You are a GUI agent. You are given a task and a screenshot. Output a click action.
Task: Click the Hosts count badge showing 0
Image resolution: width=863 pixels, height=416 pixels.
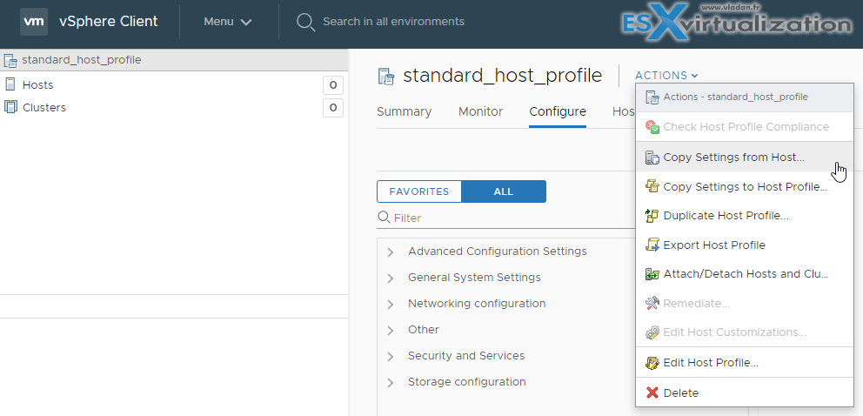[333, 85]
